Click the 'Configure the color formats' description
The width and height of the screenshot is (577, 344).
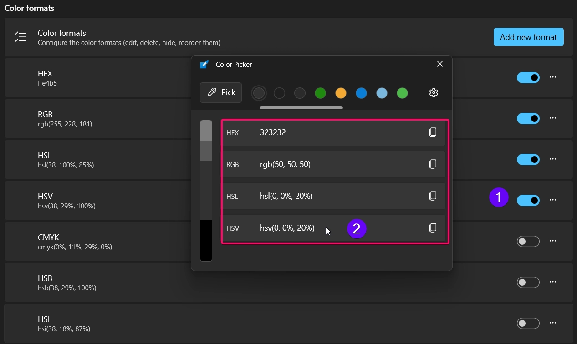tap(129, 42)
